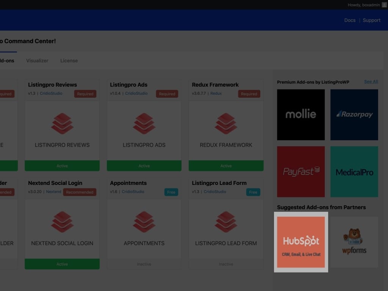Open the Howdy, boxadmin account menu
The height and width of the screenshot is (291, 388).
[x=363, y=5]
